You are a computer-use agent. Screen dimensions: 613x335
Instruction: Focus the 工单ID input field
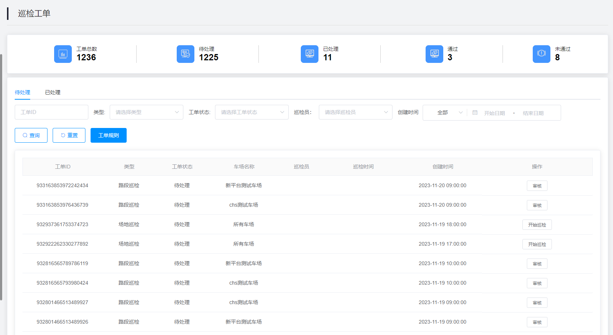[52, 112]
